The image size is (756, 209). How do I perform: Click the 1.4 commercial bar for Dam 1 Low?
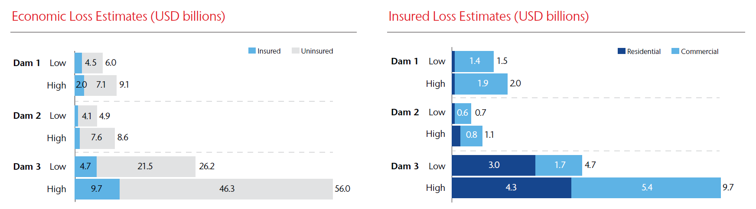[474, 61]
